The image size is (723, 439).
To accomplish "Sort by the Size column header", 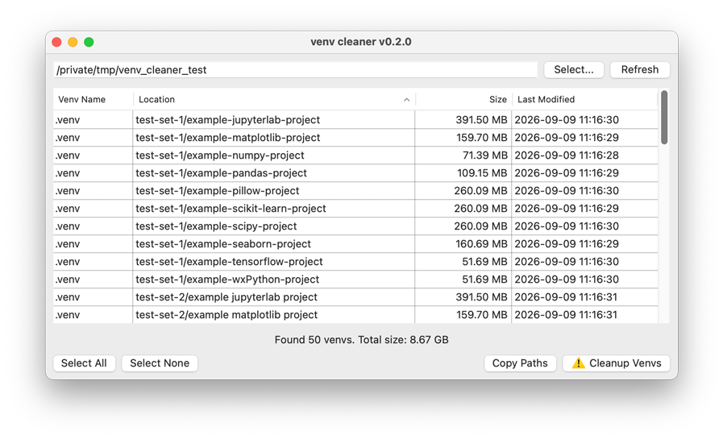I will (x=463, y=100).
